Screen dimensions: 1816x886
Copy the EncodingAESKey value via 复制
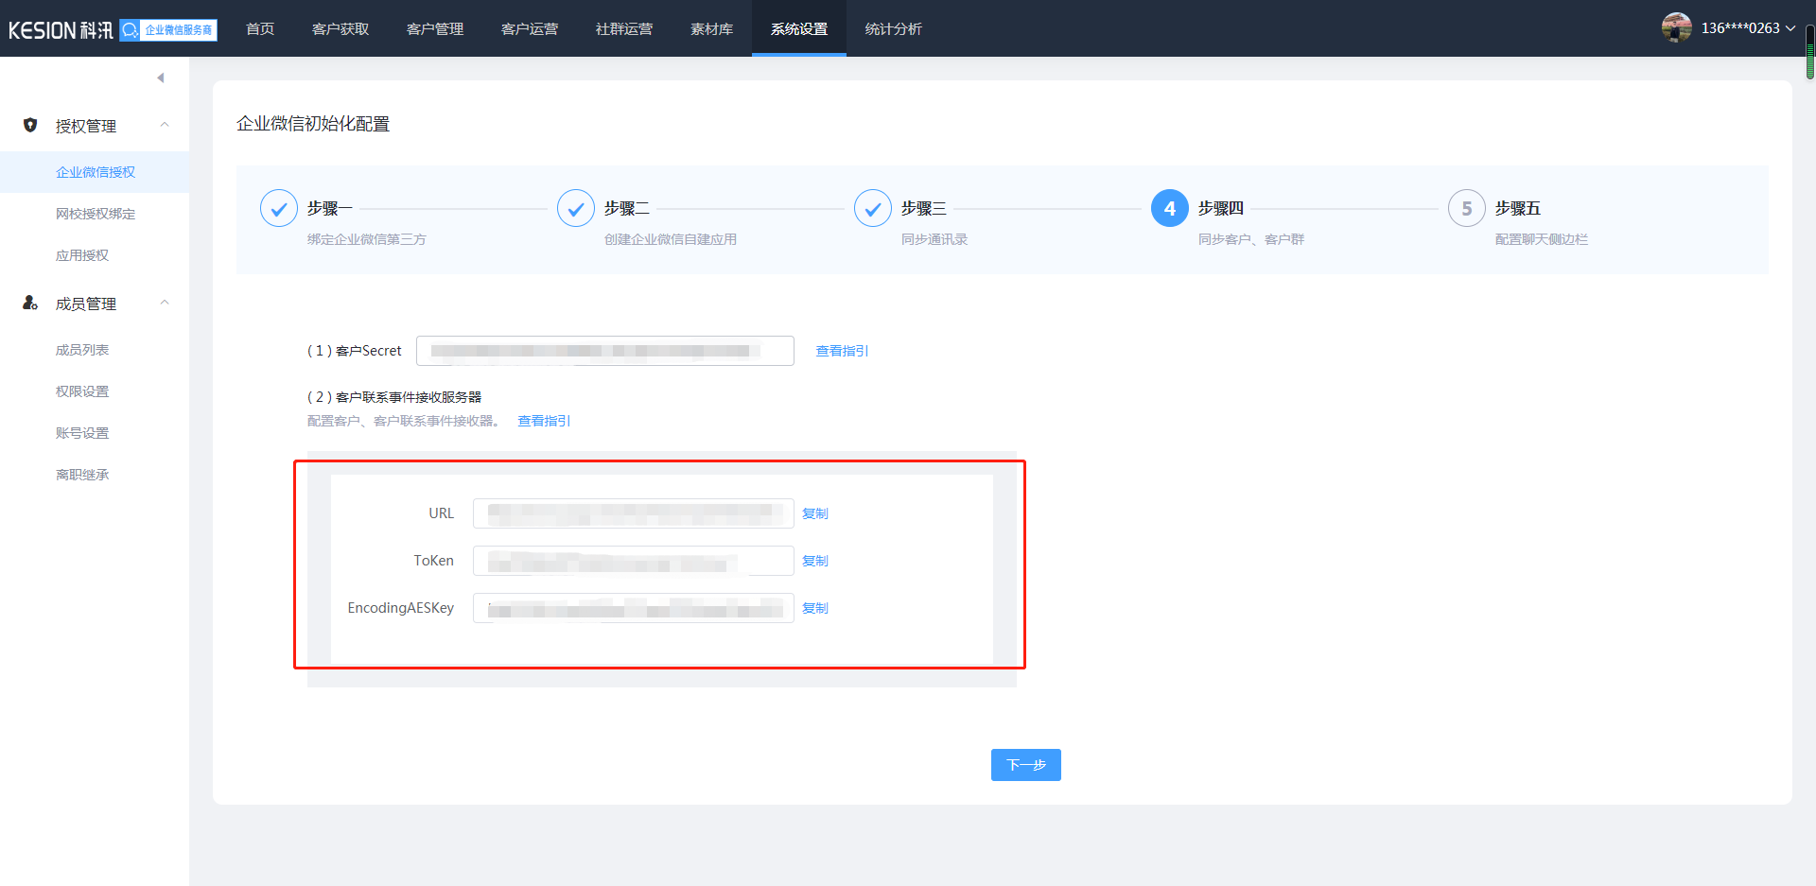[814, 608]
